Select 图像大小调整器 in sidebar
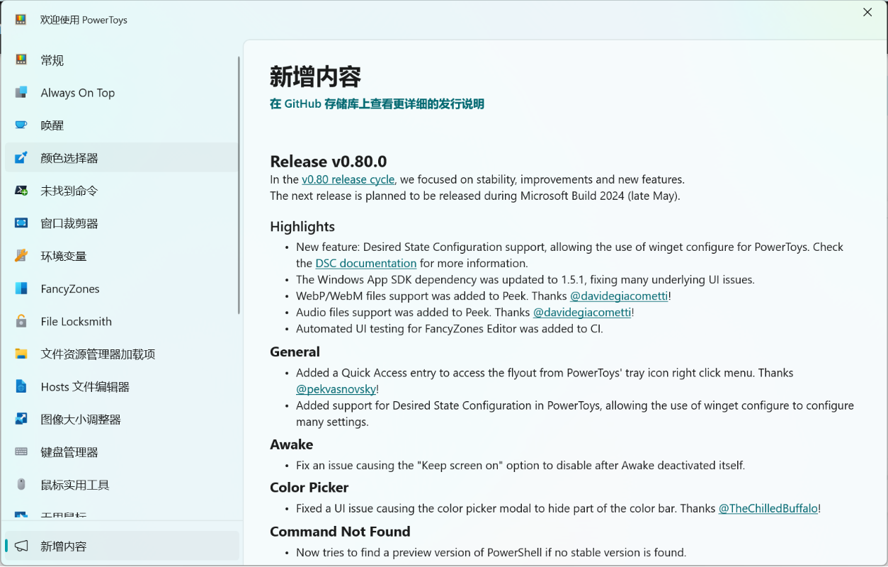The width and height of the screenshot is (888, 567). (x=121, y=419)
